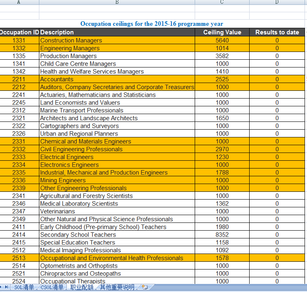Select the Ceiling Value header cell

pyautogui.click(x=222, y=32)
